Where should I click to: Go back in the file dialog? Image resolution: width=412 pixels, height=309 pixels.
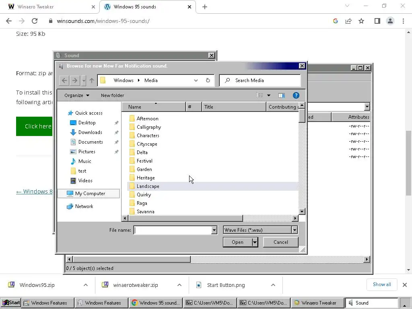coord(64,80)
